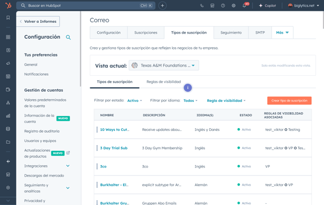Image resolution: width=324 pixels, height=205 pixels.
Task: Open the CRM contacts icon in left rail
Action: [x=8, y=50]
